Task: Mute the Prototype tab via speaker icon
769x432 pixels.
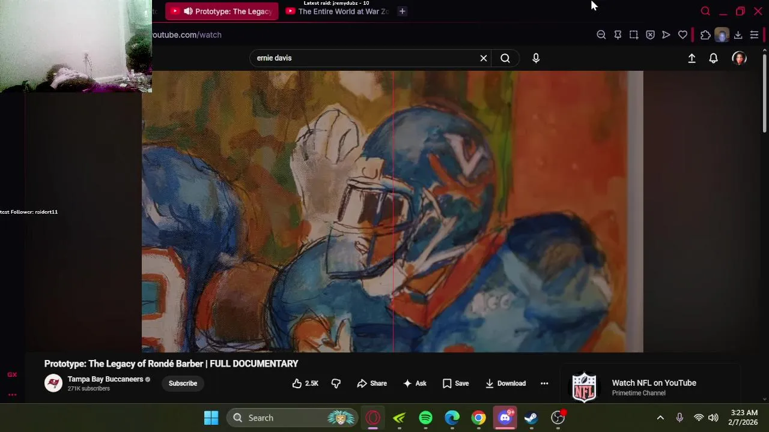Action: tap(188, 11)
